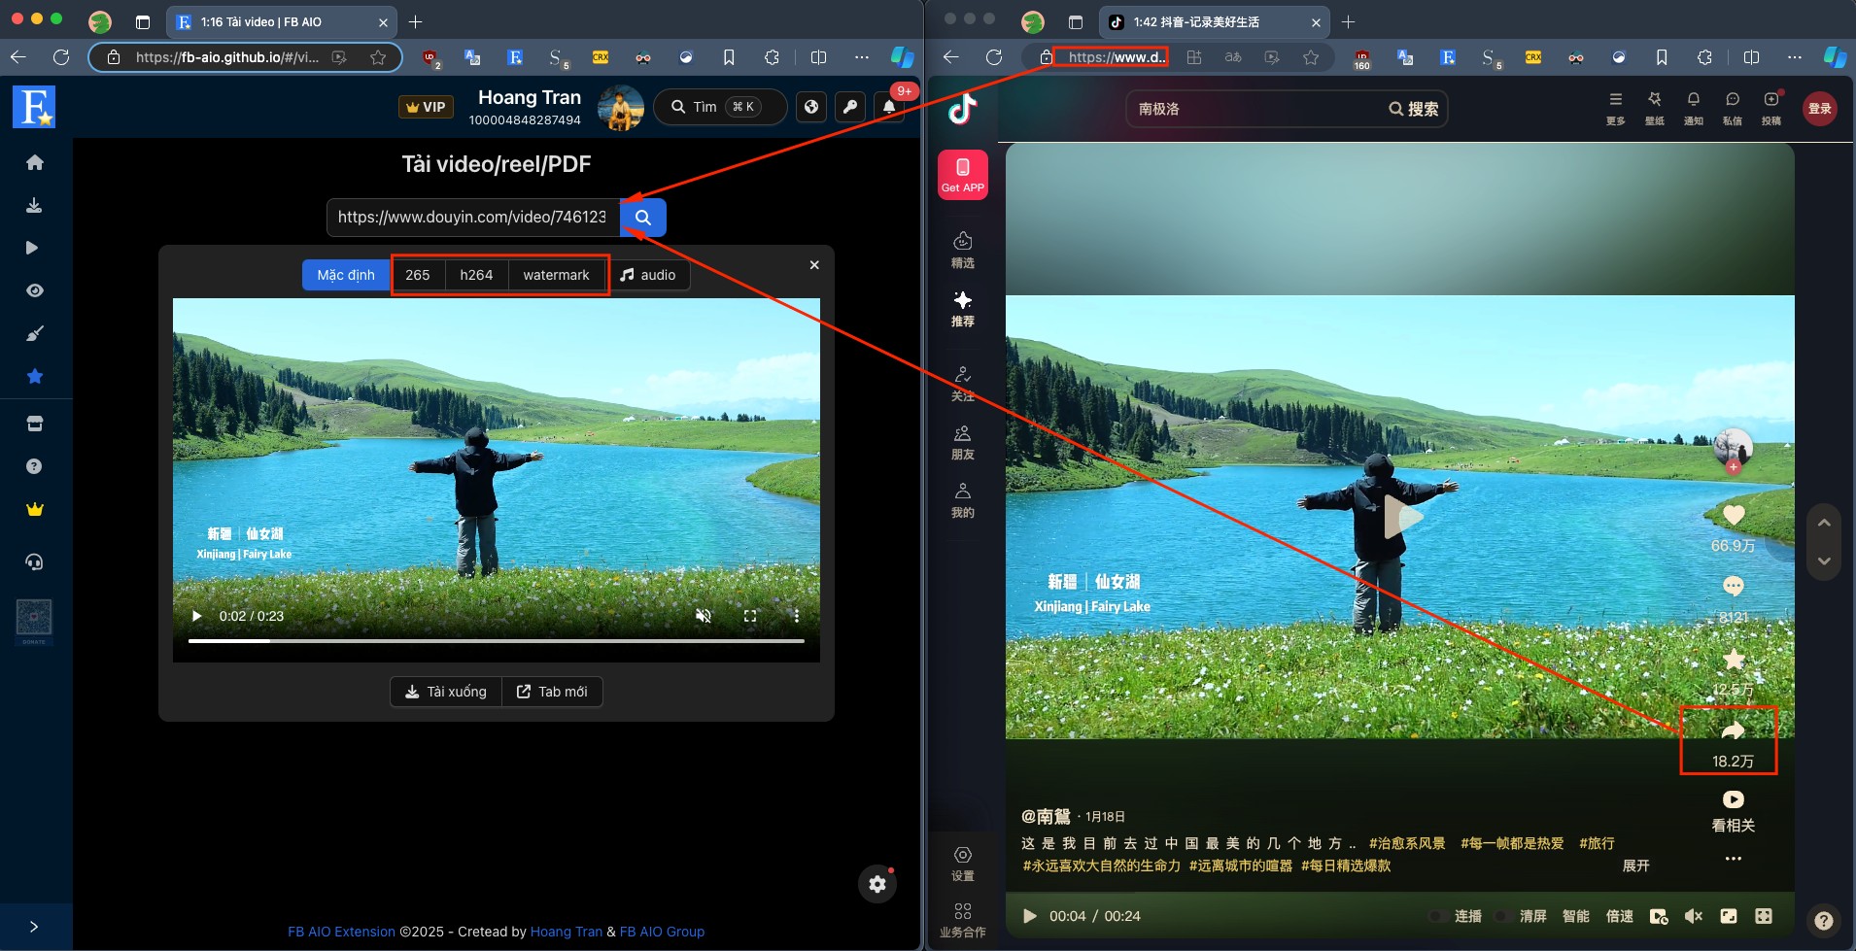Click the eye icon in FB AIO sidebar
Viewport: 1856px width, 951px height.
pos(34,290)
